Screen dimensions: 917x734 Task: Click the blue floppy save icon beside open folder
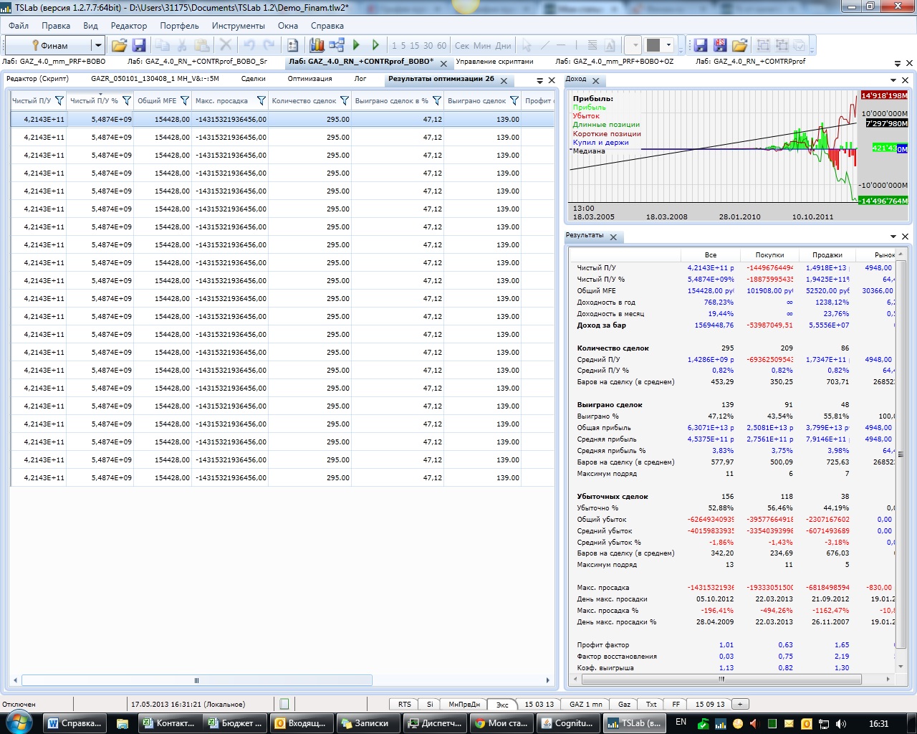(x=139, y=45)
